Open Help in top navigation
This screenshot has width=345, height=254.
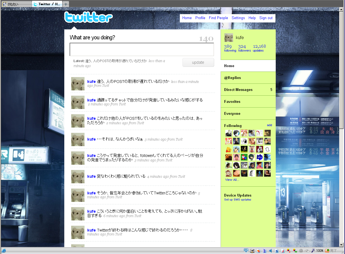[252, 18]
